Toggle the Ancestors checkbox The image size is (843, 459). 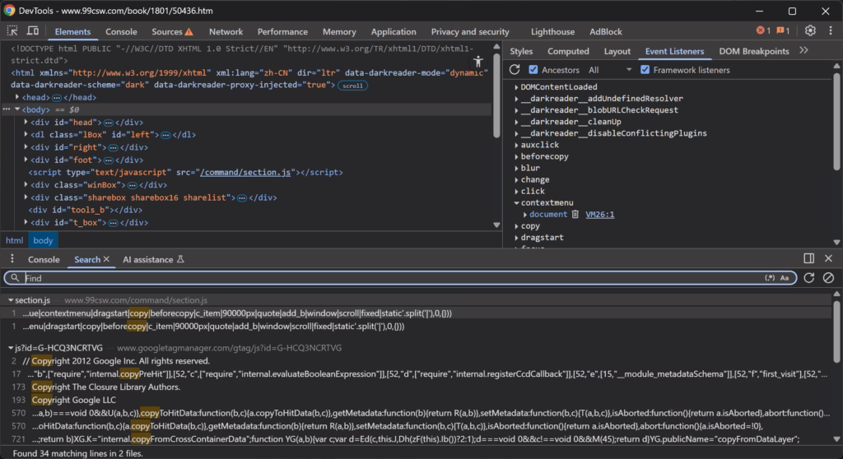[x=533, y=70]
